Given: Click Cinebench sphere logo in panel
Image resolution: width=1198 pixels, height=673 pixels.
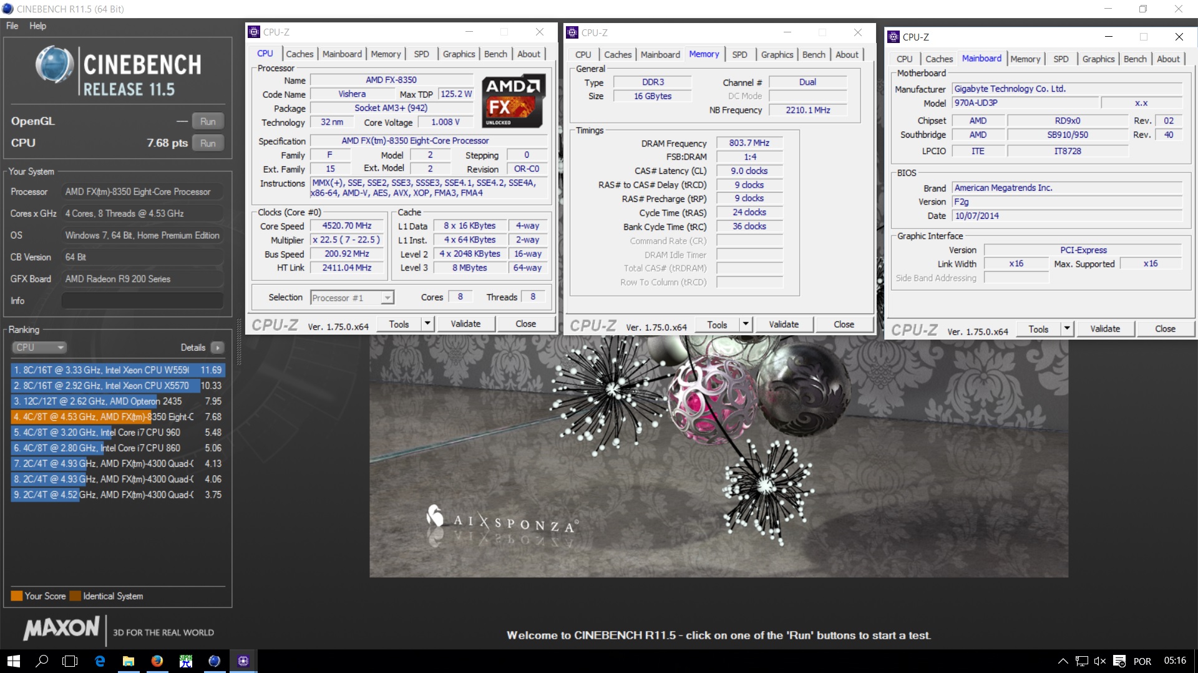Looking at the screenshot, I should (55, 65).
